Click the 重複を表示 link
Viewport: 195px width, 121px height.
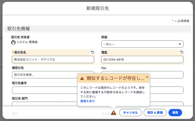coord(87,101)
